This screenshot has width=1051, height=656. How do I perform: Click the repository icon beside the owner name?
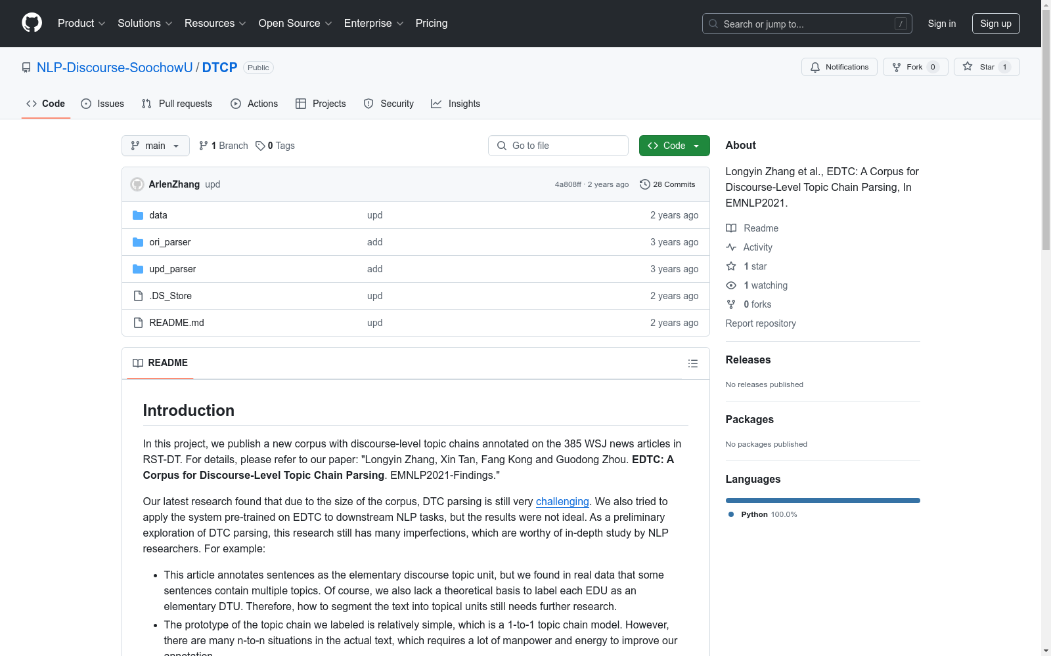tap(26, 68)
